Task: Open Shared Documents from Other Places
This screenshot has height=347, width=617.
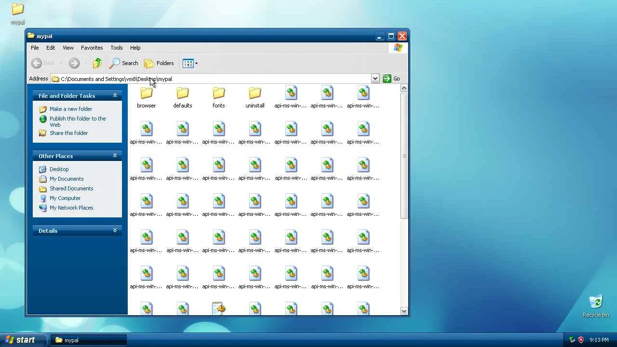Action: (x=71, y=188)
